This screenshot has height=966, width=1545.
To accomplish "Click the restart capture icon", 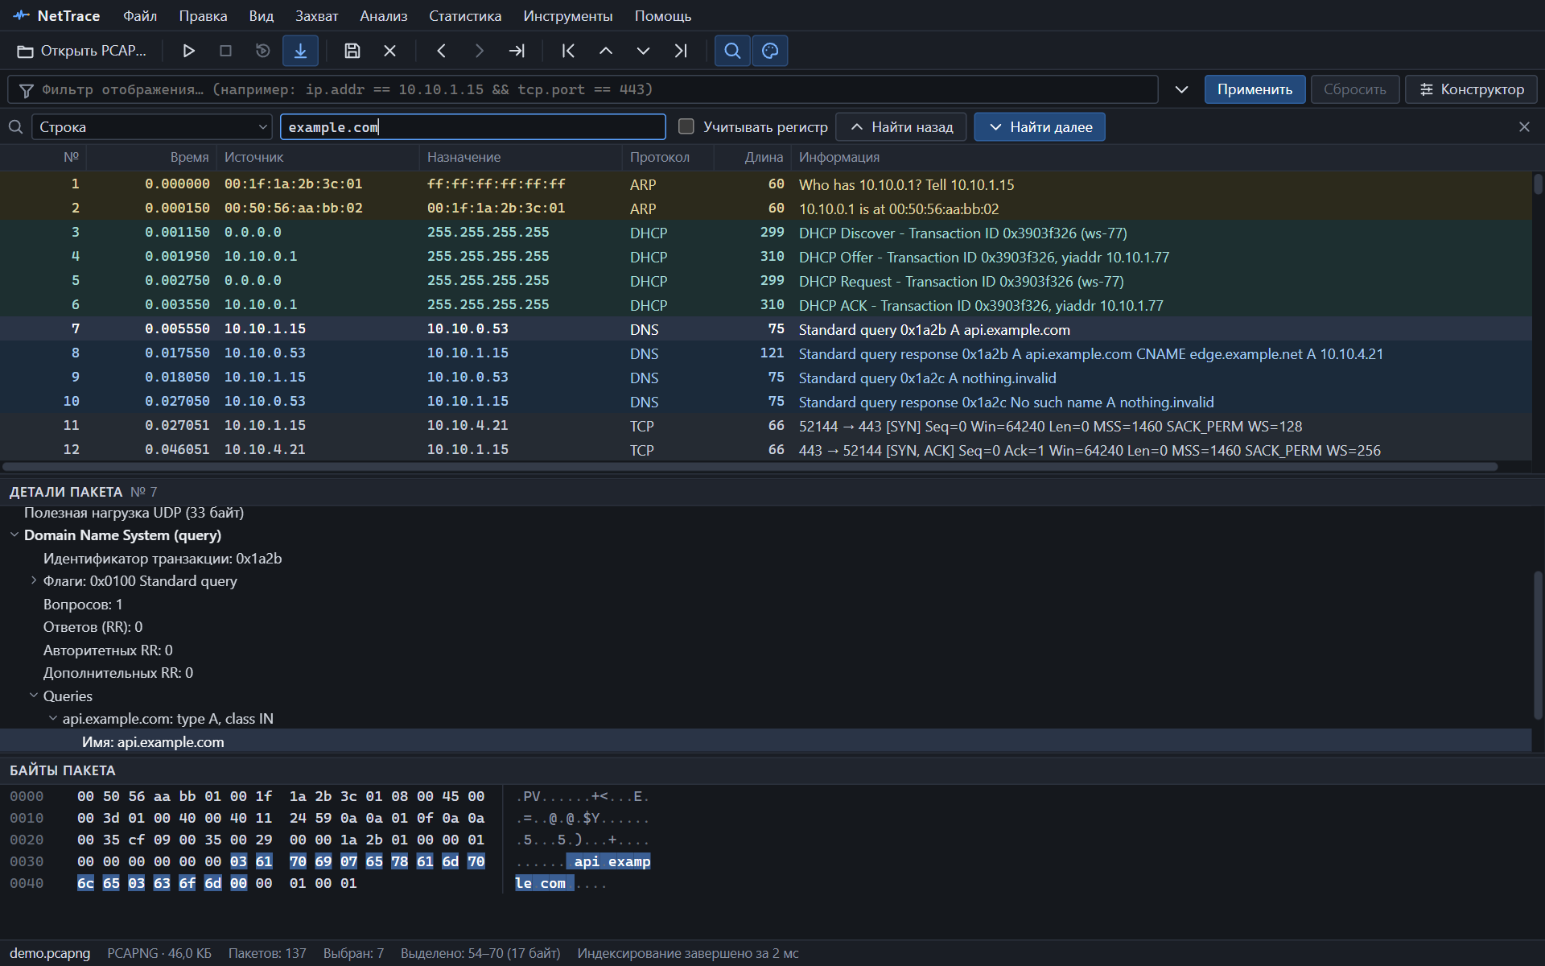I will (x=262, y=51).
